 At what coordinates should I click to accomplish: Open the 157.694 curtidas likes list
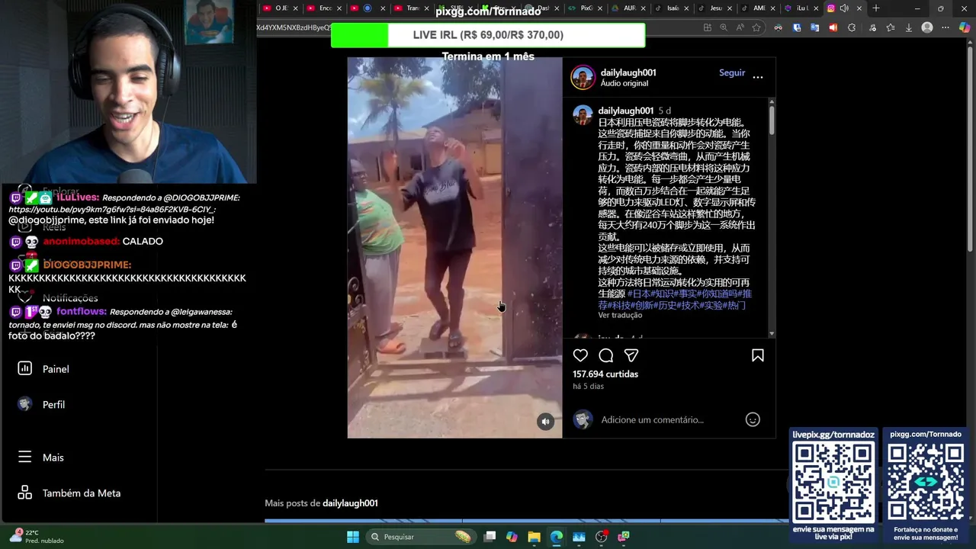605,374
